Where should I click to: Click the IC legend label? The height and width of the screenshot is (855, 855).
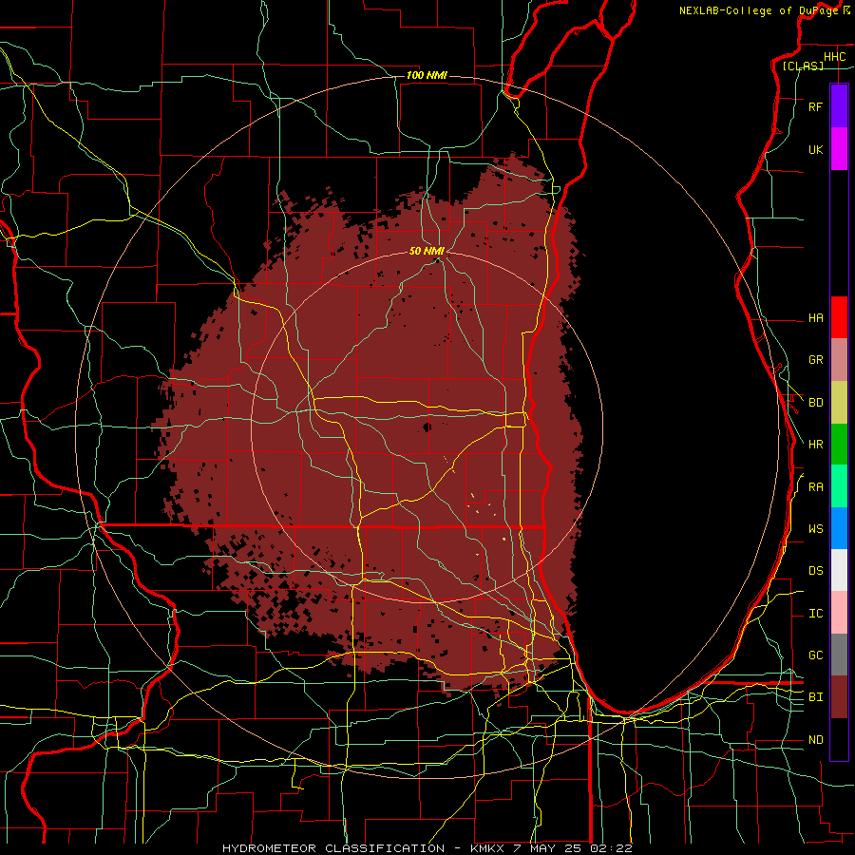tap(815, 614)
